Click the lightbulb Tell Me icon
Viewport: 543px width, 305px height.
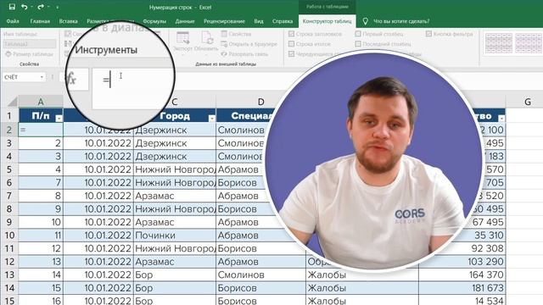pos(365,21)
